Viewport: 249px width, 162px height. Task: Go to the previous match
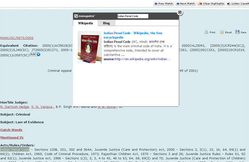(x=164, y=4)
